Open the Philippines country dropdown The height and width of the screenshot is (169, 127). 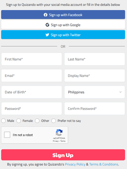(95, 92)
